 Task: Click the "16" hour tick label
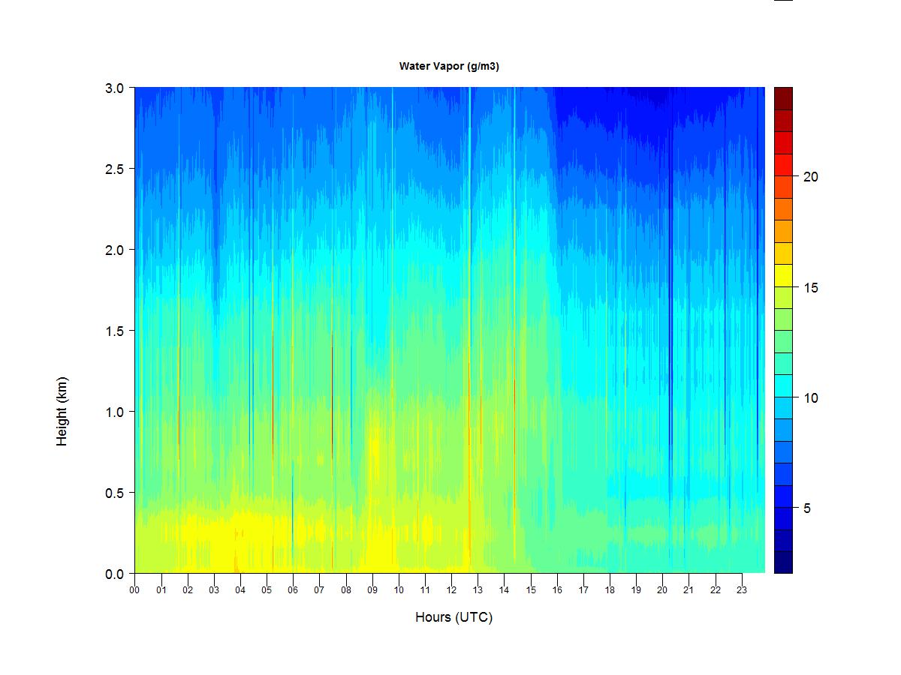coord(557,590)
